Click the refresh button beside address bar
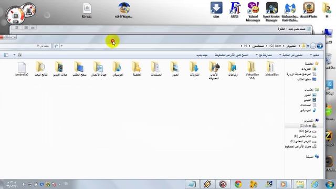The width and height of the screenshot is (336, 189). click(56, 46)
